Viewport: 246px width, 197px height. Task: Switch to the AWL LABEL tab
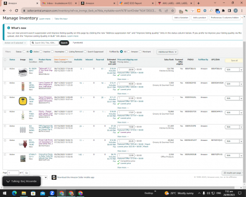174,3
